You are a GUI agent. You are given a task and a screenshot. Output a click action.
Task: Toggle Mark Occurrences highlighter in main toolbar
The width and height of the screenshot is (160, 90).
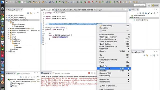click(x=66, y=2)
